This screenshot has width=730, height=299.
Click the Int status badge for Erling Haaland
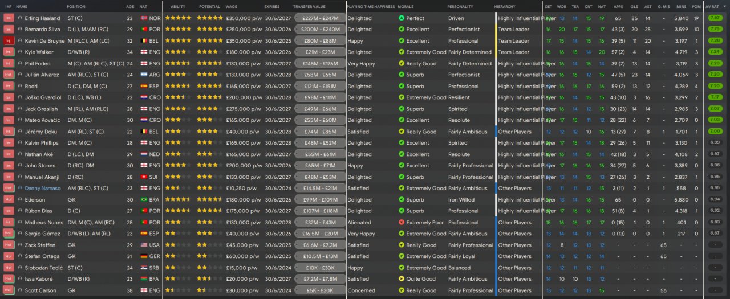point(9,18)
